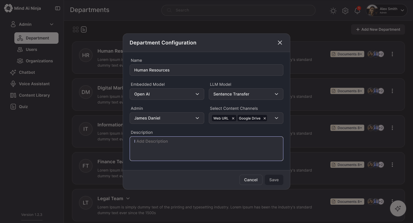Collapse the sidebar panel toggle icon
This screenshot has height=223, width=413.
(x=58, y=8)
